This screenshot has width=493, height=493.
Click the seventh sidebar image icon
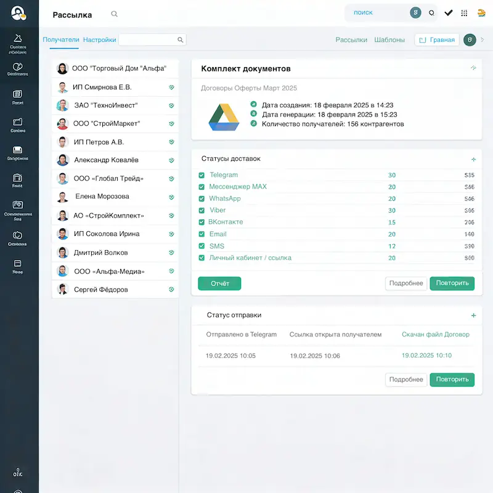tap(18, 205)
